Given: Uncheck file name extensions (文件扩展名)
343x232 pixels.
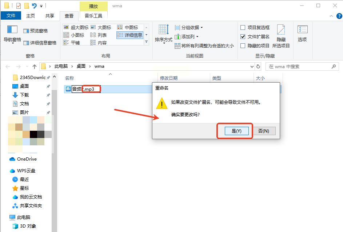Looking at the screenshot, I should click(x=255, y=36).
